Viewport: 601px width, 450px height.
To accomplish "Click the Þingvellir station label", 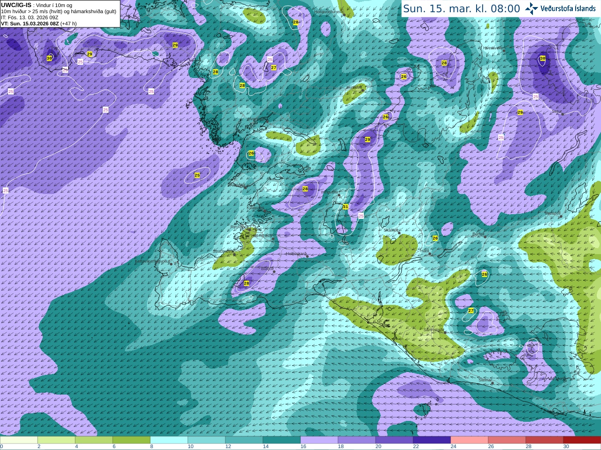I will [x=330, y=192].
